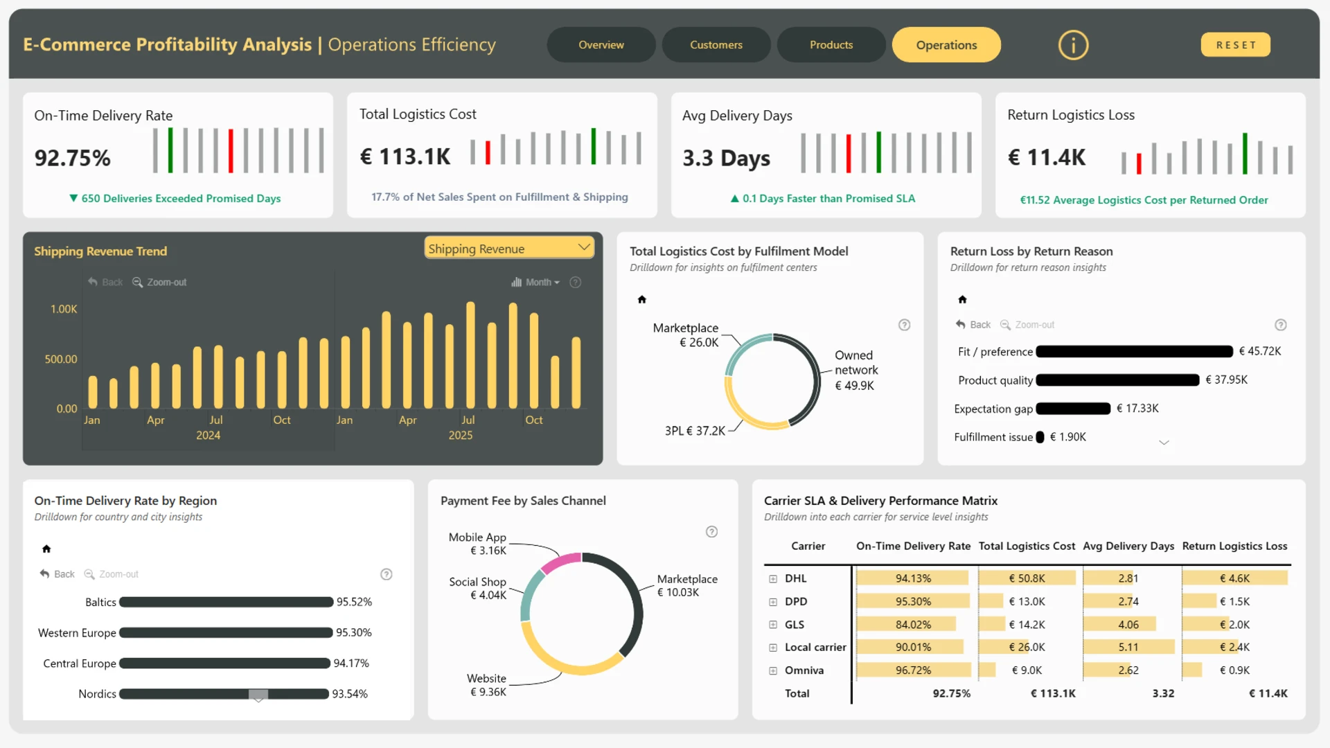Screen dimensions: 1330x748
Task: Open the Month granularity dropdown
Action: [x=535, y=282]
